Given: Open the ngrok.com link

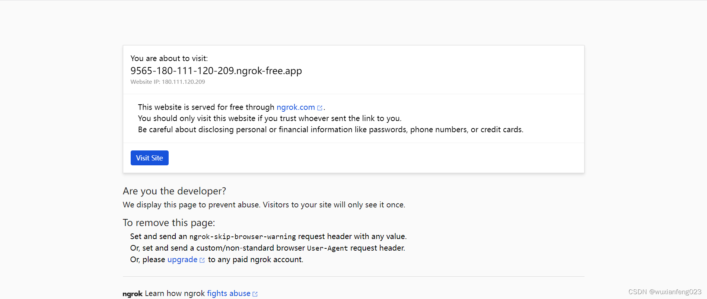Looking at the screenshot, I should (x=296, y=107).
